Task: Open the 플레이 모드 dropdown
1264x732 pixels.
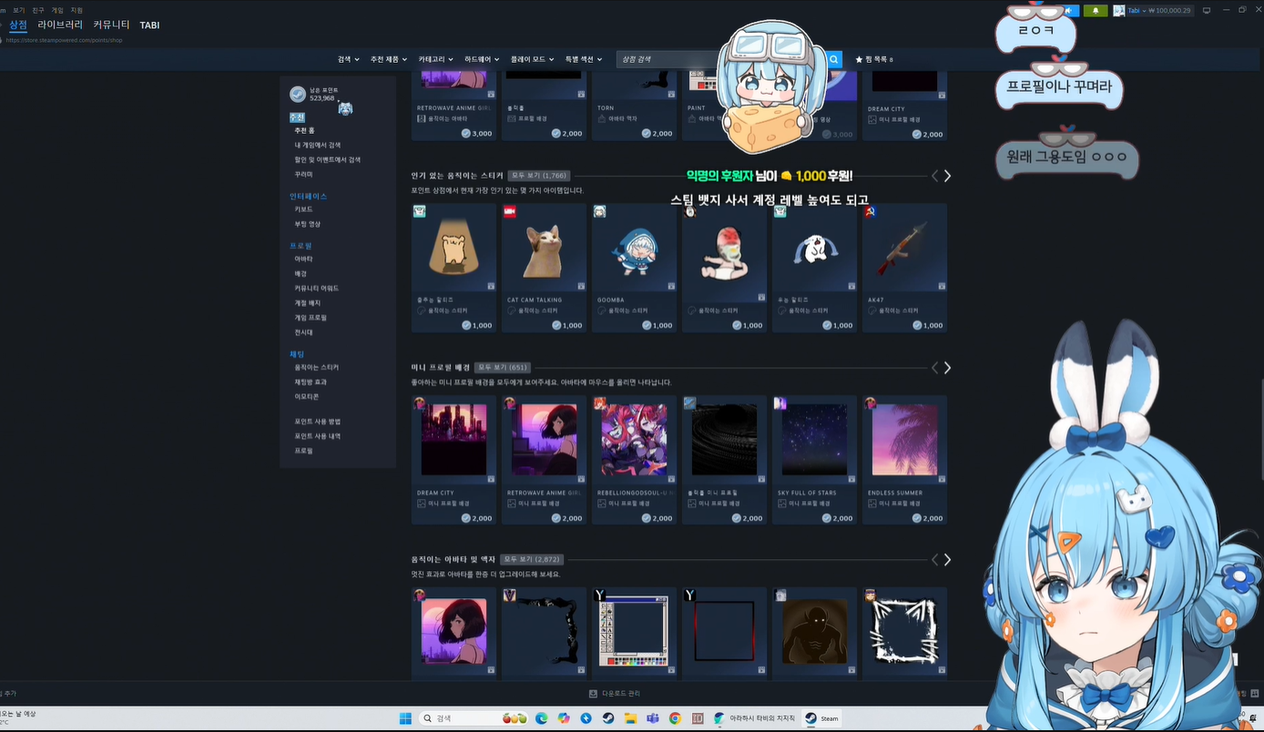Action: tap(532, 59)
